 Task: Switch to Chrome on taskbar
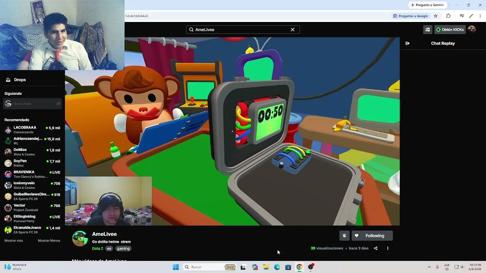pos(299,267)
